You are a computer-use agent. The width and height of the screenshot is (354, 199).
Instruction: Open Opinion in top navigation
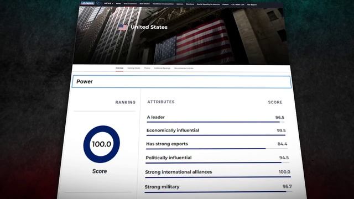180,4
